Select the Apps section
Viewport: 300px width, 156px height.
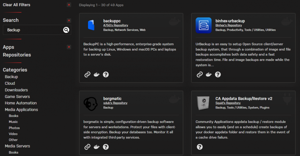click(8, 47)
